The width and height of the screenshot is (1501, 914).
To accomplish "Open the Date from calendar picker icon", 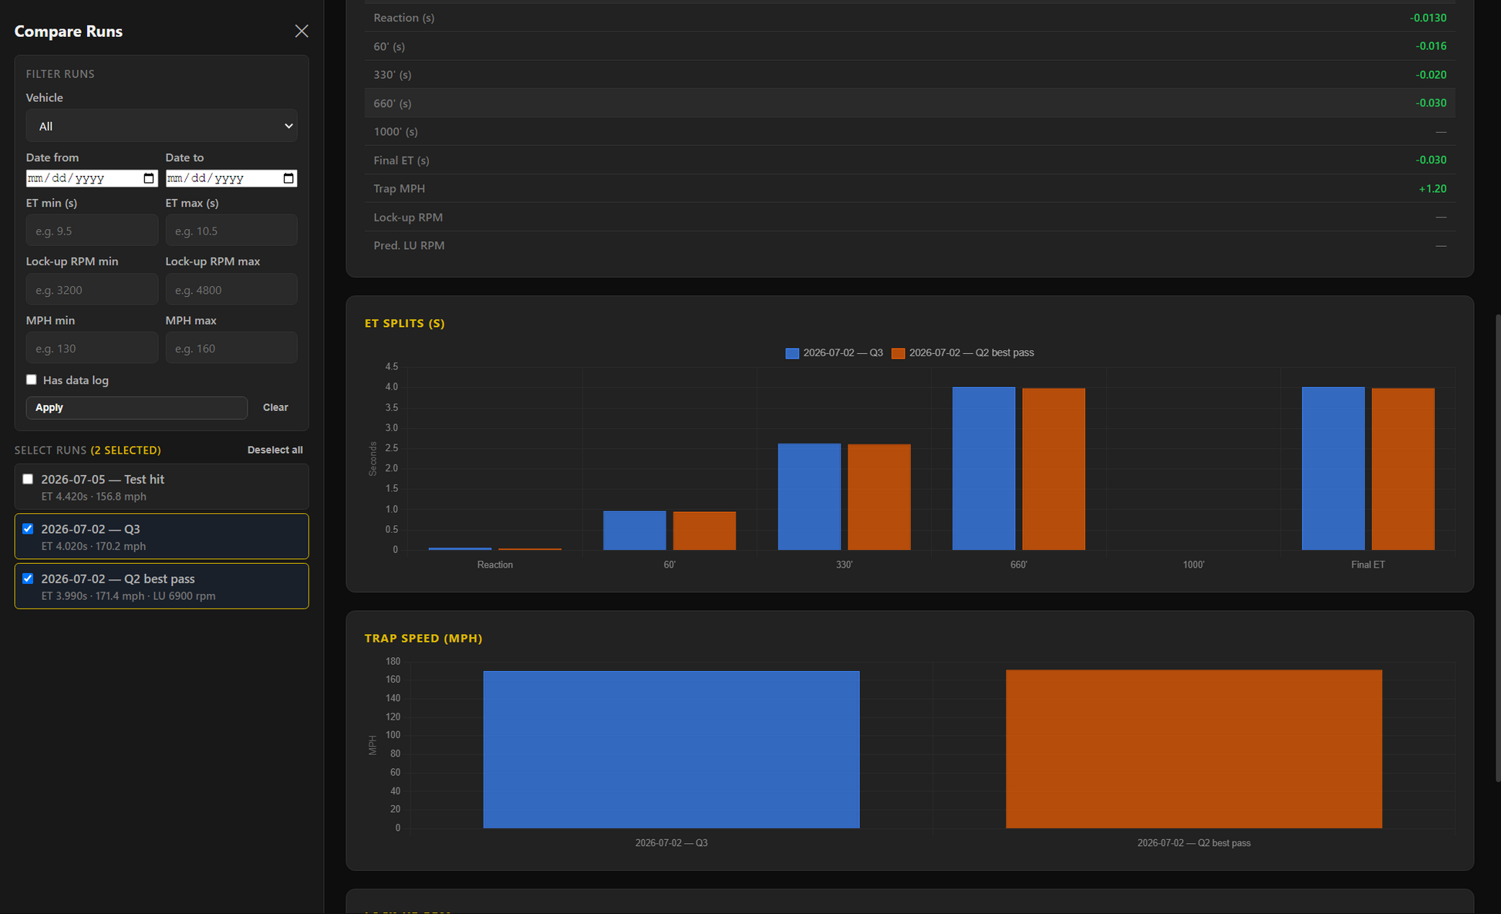I will coord(149,178).
